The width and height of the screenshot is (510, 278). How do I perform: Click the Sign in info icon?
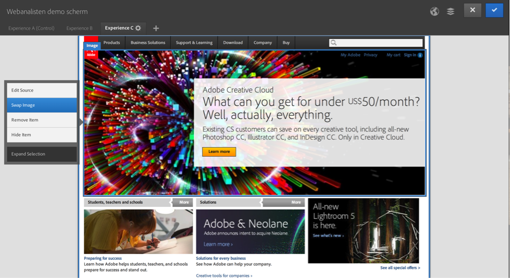click(x=420, y=55)
